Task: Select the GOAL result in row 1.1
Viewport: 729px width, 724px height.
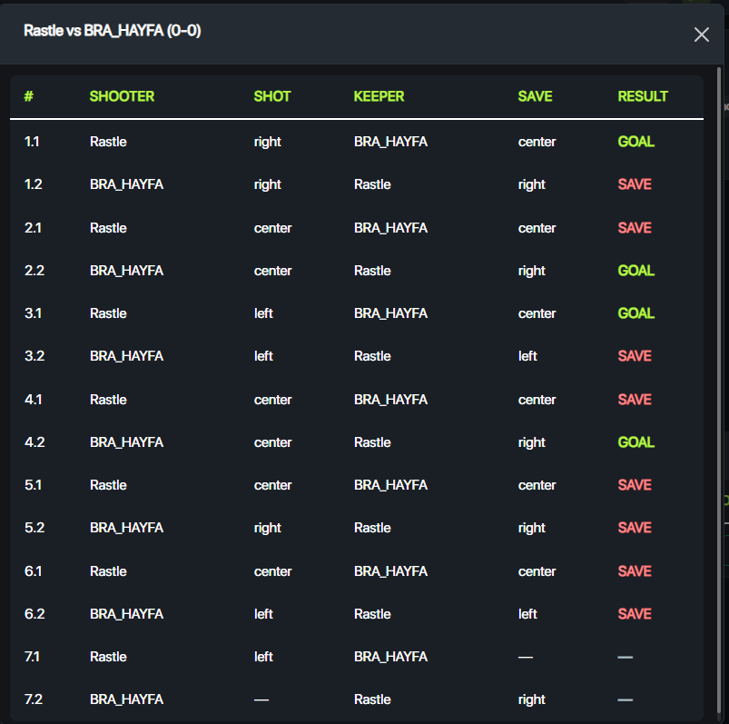Action: [635, 142]
